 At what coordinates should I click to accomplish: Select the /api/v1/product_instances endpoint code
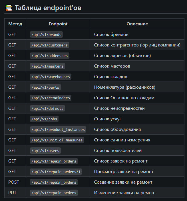[x=58, y=129]
